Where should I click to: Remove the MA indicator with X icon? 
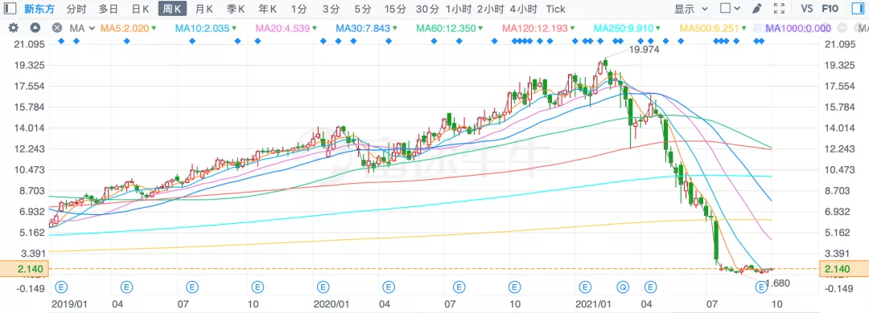pyautogui.click(x=56, y=28)
